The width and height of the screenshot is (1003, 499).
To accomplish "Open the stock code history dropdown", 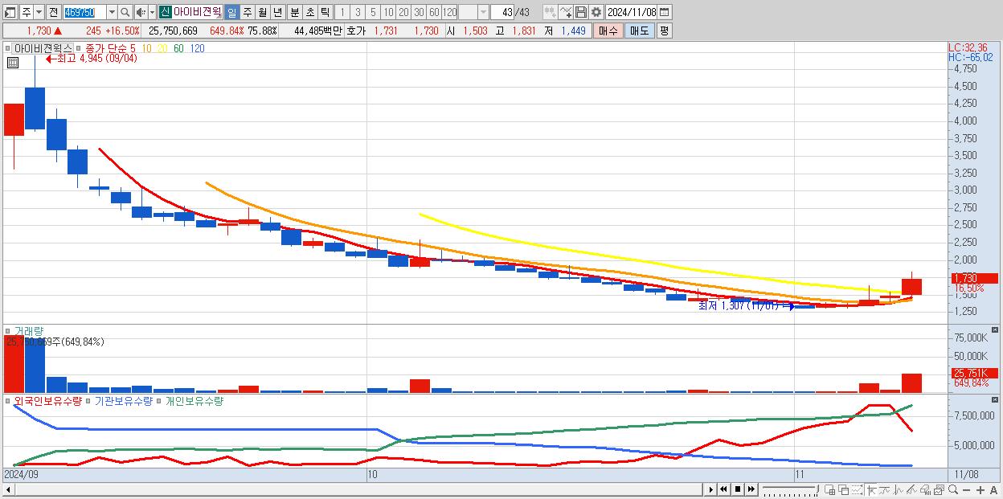I will click(112, 12).
